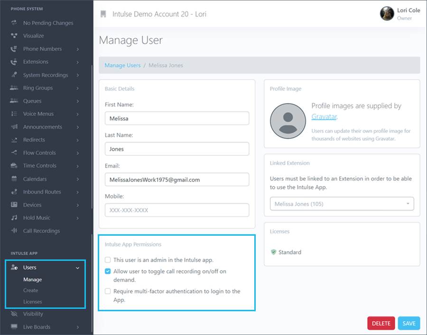This screenshot has width=427, height=335.
Task: Uncheck allow toggle call recording checkbox
Action: (108, 271)
